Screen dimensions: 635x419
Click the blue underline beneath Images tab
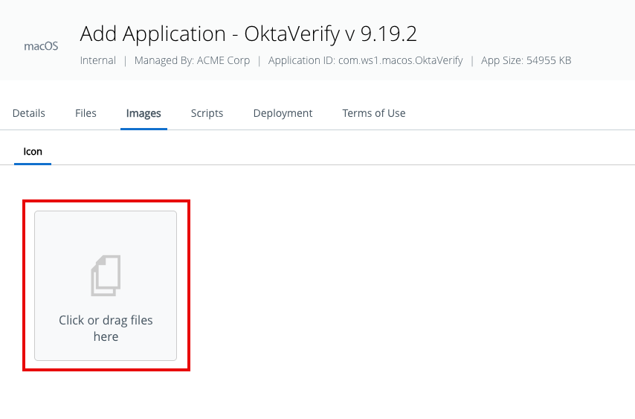tap(144, 129)
